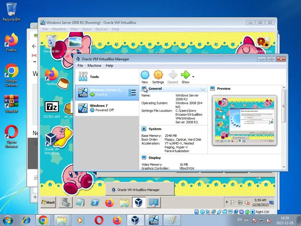Open Server Manager from guest taskbar
The height and width of the screenshot is (226, 301).
66,202
